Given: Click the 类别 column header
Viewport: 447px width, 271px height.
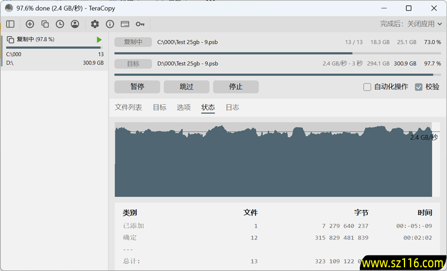Looking at the screenshot, I should point(130,212).
